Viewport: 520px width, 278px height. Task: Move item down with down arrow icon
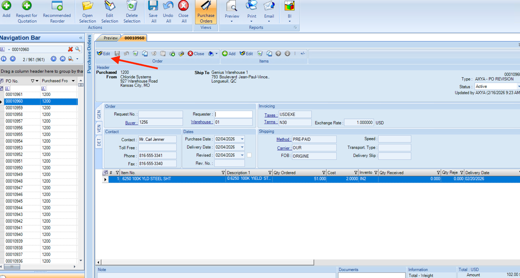click(x=287, y=53)
